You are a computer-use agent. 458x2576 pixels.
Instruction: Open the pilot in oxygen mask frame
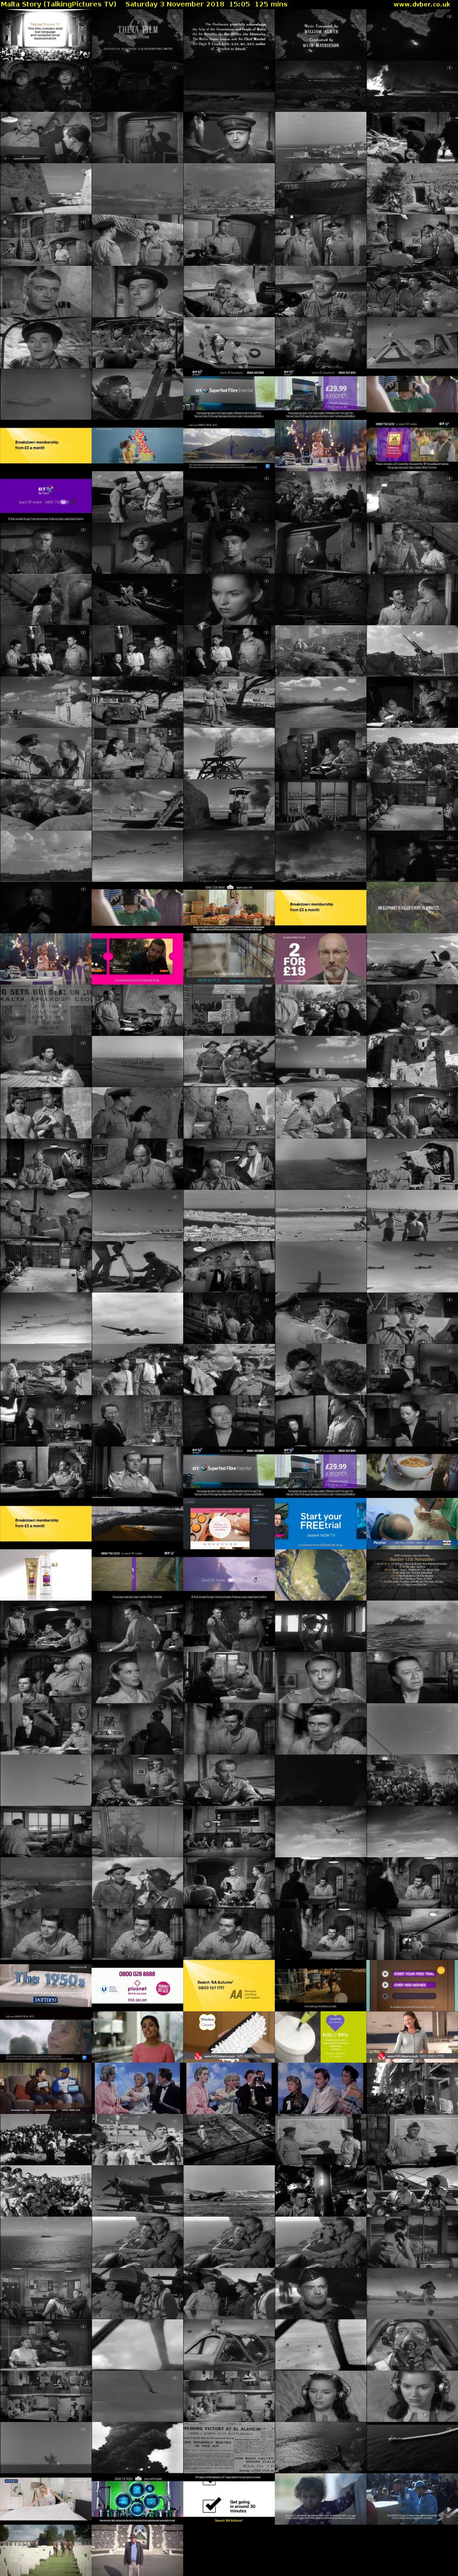412,2344
